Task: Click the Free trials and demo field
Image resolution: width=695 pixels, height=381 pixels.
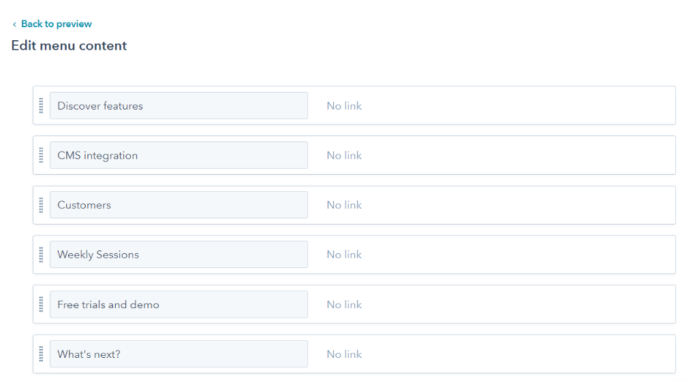Action: click(x=179, y=304)
